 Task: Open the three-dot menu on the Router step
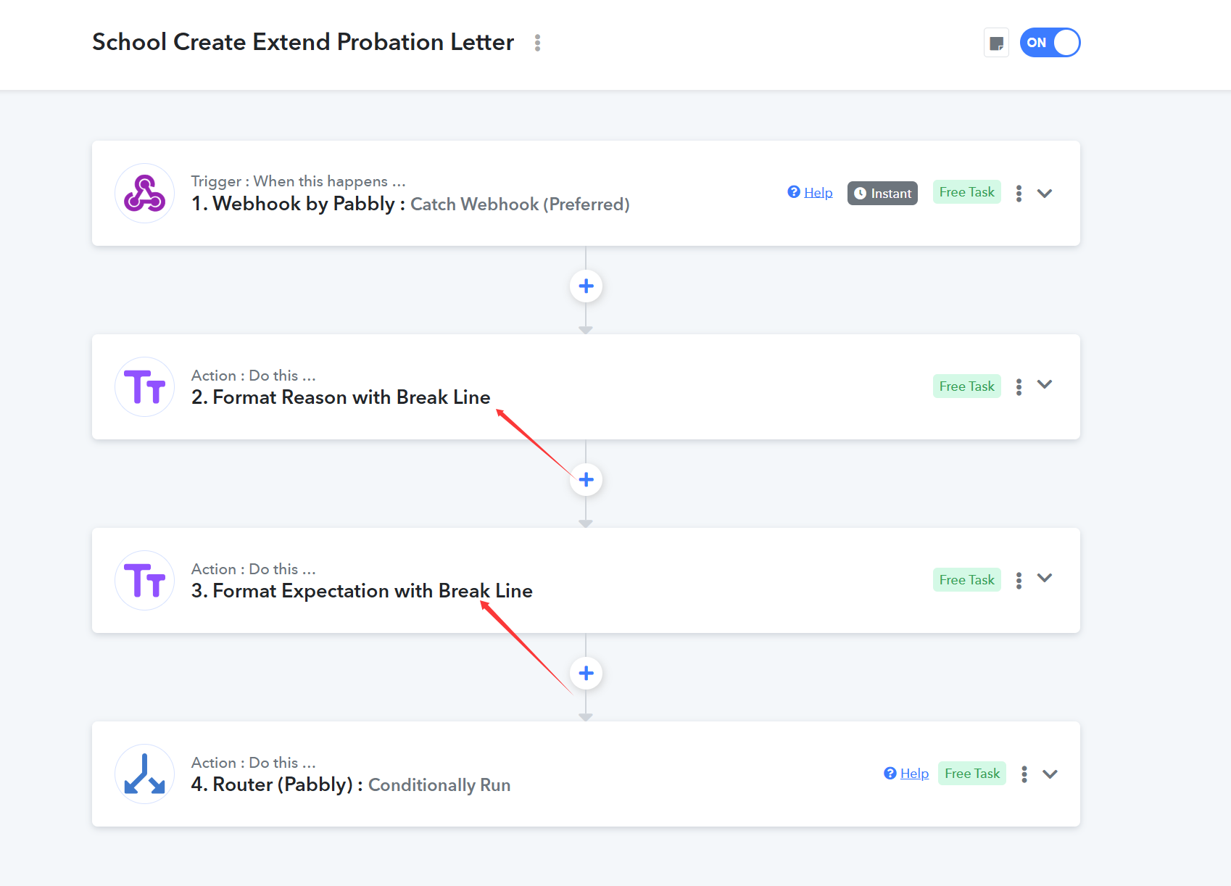coord(1024,774)
